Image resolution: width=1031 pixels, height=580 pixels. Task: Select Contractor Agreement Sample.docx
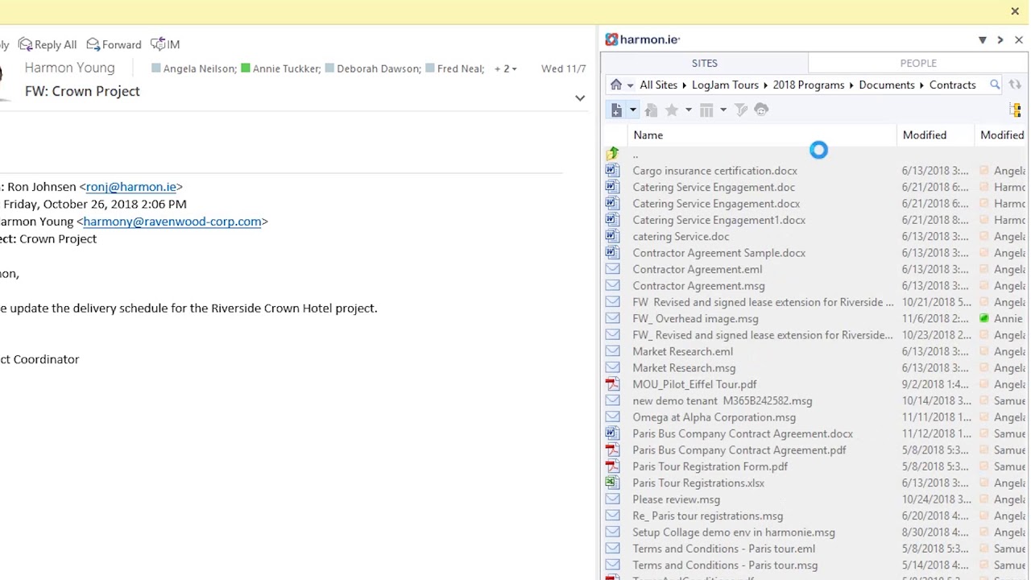[718, 253]
